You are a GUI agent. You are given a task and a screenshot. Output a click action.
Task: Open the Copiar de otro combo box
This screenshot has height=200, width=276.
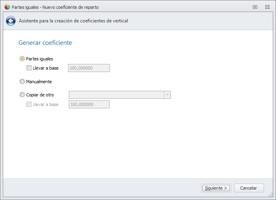pyautogui.click(x=116, y=95)
